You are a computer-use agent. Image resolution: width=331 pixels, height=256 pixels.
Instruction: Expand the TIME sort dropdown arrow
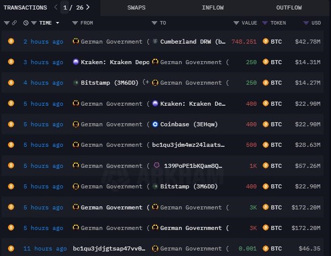coord(57,23)
